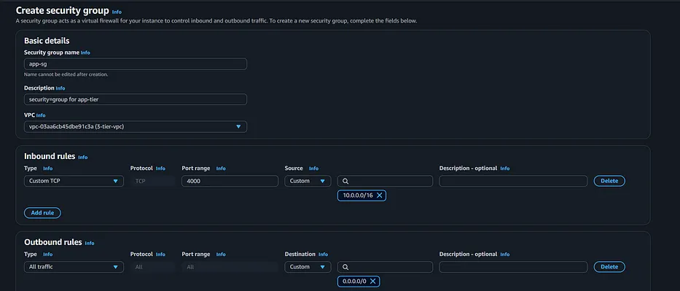This screenshot has width=680, height=291.
Task: Click the inbound Port range field showing 4000
Action: [x=230, y=181]
